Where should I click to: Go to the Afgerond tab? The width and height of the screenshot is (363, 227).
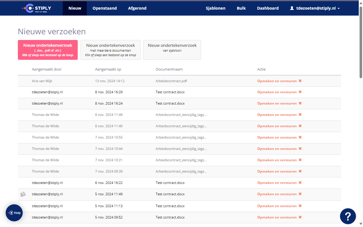pyautogui.click(x=137, y=8)
